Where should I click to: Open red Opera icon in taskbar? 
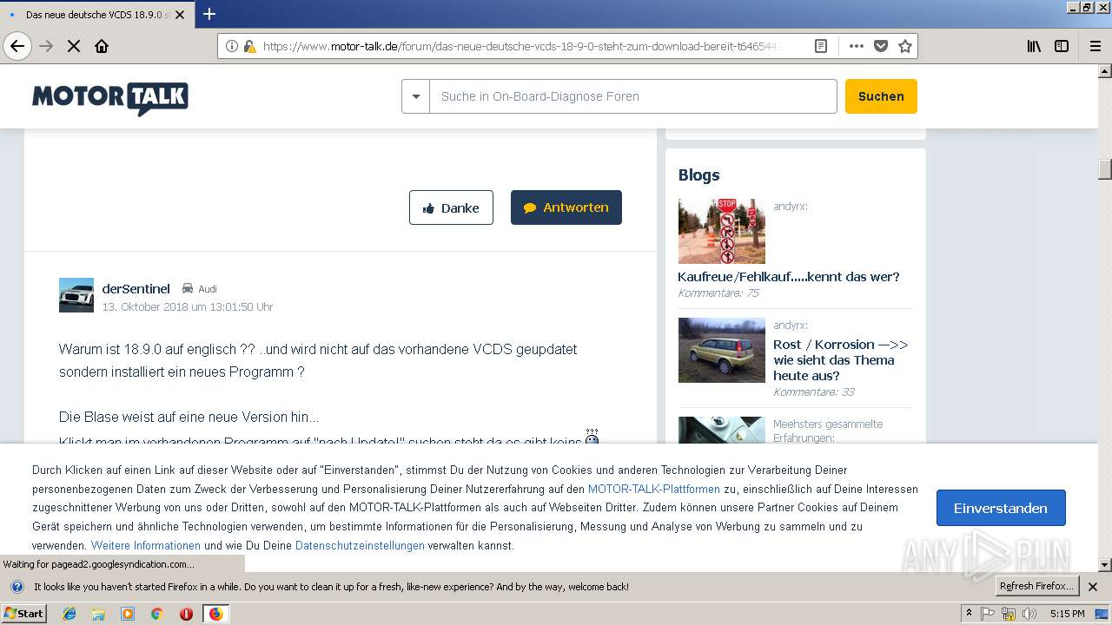tap(186, 614)
